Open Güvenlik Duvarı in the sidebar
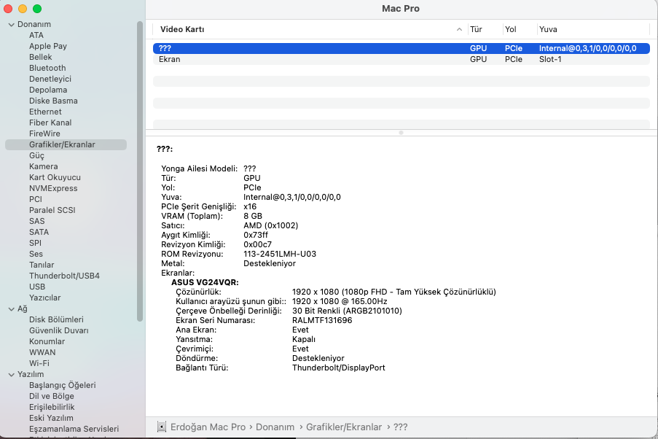 [58, 330]
